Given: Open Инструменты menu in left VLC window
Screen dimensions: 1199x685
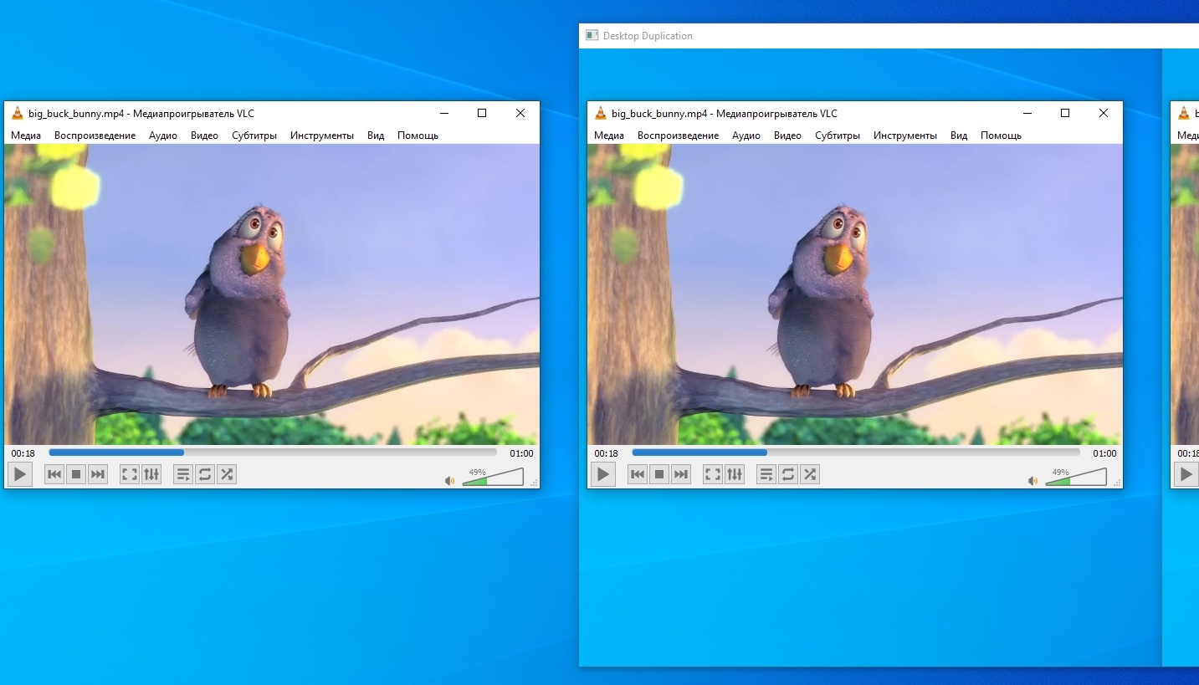Looking at the screenshot, I should [322, 135].
